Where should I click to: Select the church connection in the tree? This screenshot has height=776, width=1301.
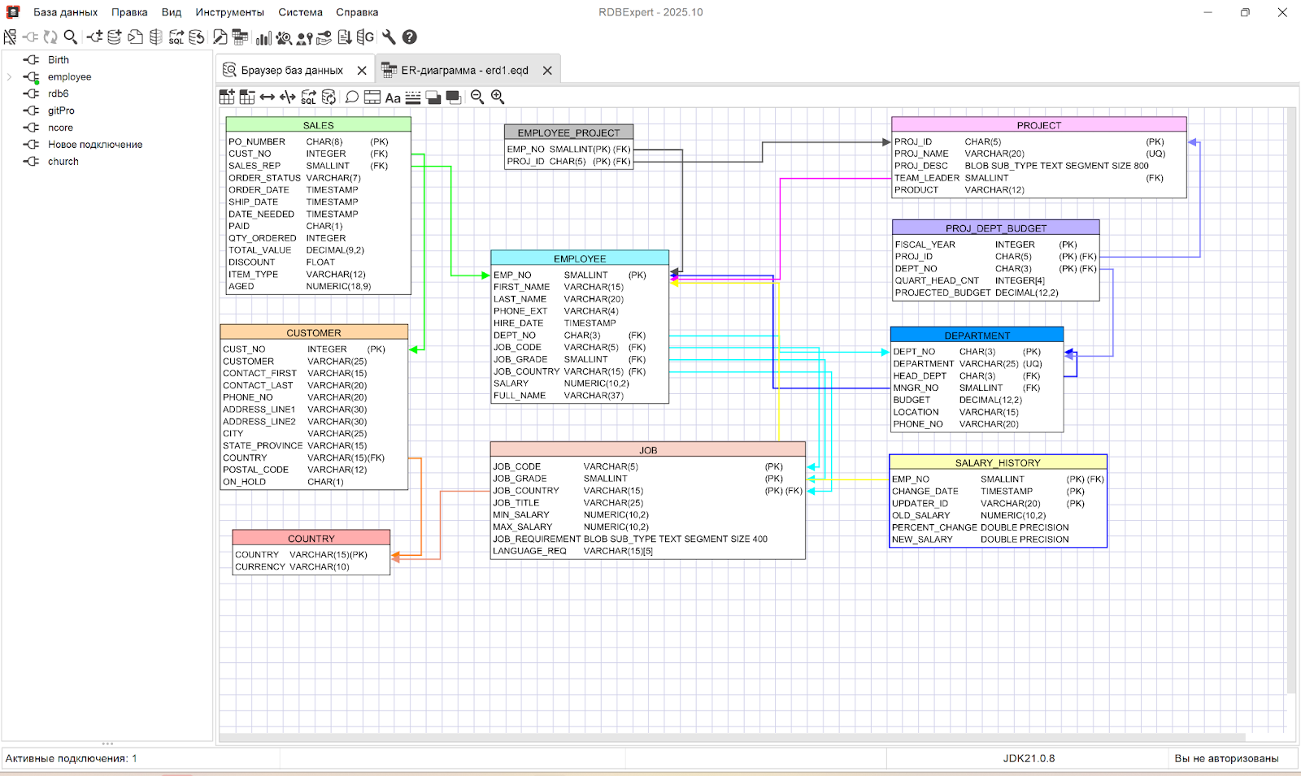coord(63,162)
